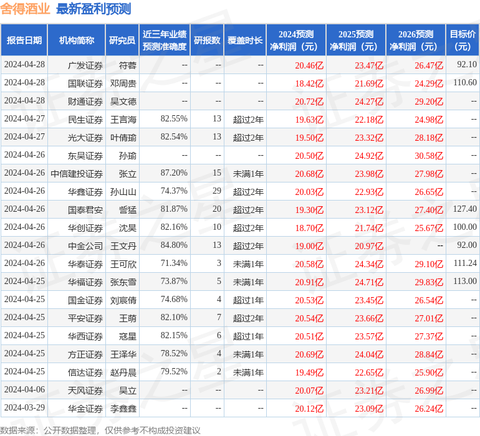The image size is (480, 436).
Task: Click 国联证券 institution name
Action: click(85, 83)
